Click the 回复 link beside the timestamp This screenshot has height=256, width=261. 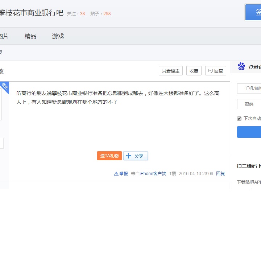220,174
